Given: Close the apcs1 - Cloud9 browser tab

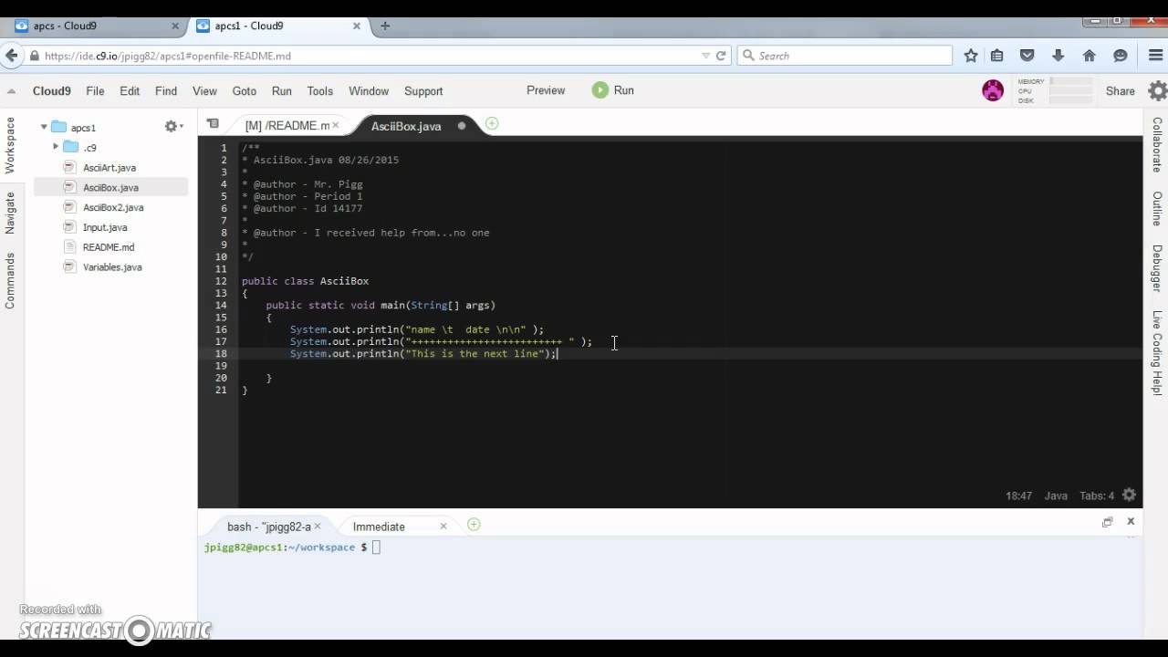Looking at the screenshot, I should (357, 26).
